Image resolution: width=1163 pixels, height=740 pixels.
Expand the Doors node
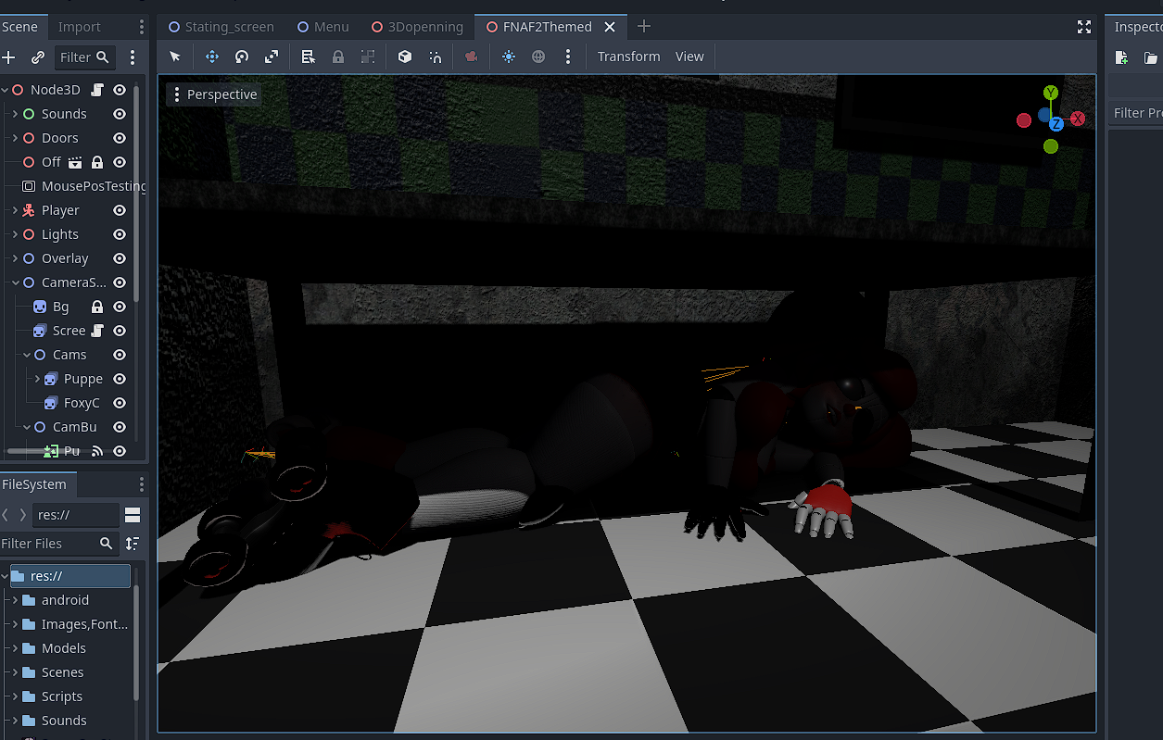click(x=15, y=138)
